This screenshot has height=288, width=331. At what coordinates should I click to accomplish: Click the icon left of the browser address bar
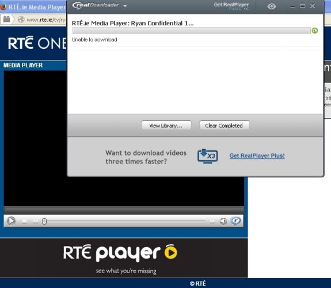click(7, 19)
